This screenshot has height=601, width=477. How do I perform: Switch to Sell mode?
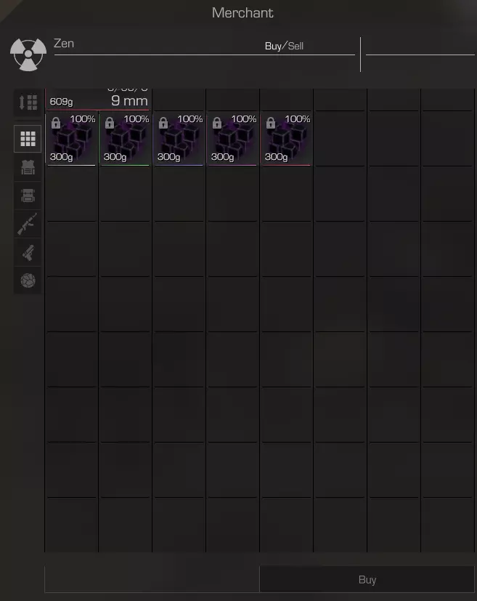[295, 46]
